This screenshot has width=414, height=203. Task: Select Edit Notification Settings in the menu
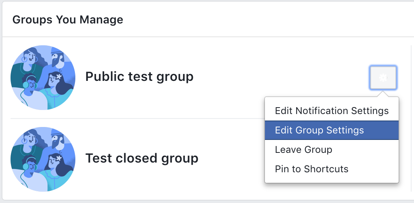click(x=331, y=111)
